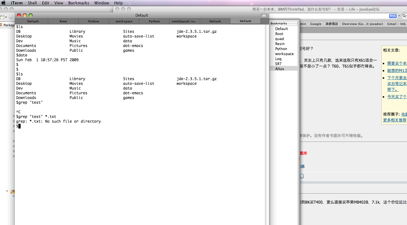The image size is (407, 225).
Task: Open the Gmail Inbox bookmark in browser
Action: click(x=397, y=24)
